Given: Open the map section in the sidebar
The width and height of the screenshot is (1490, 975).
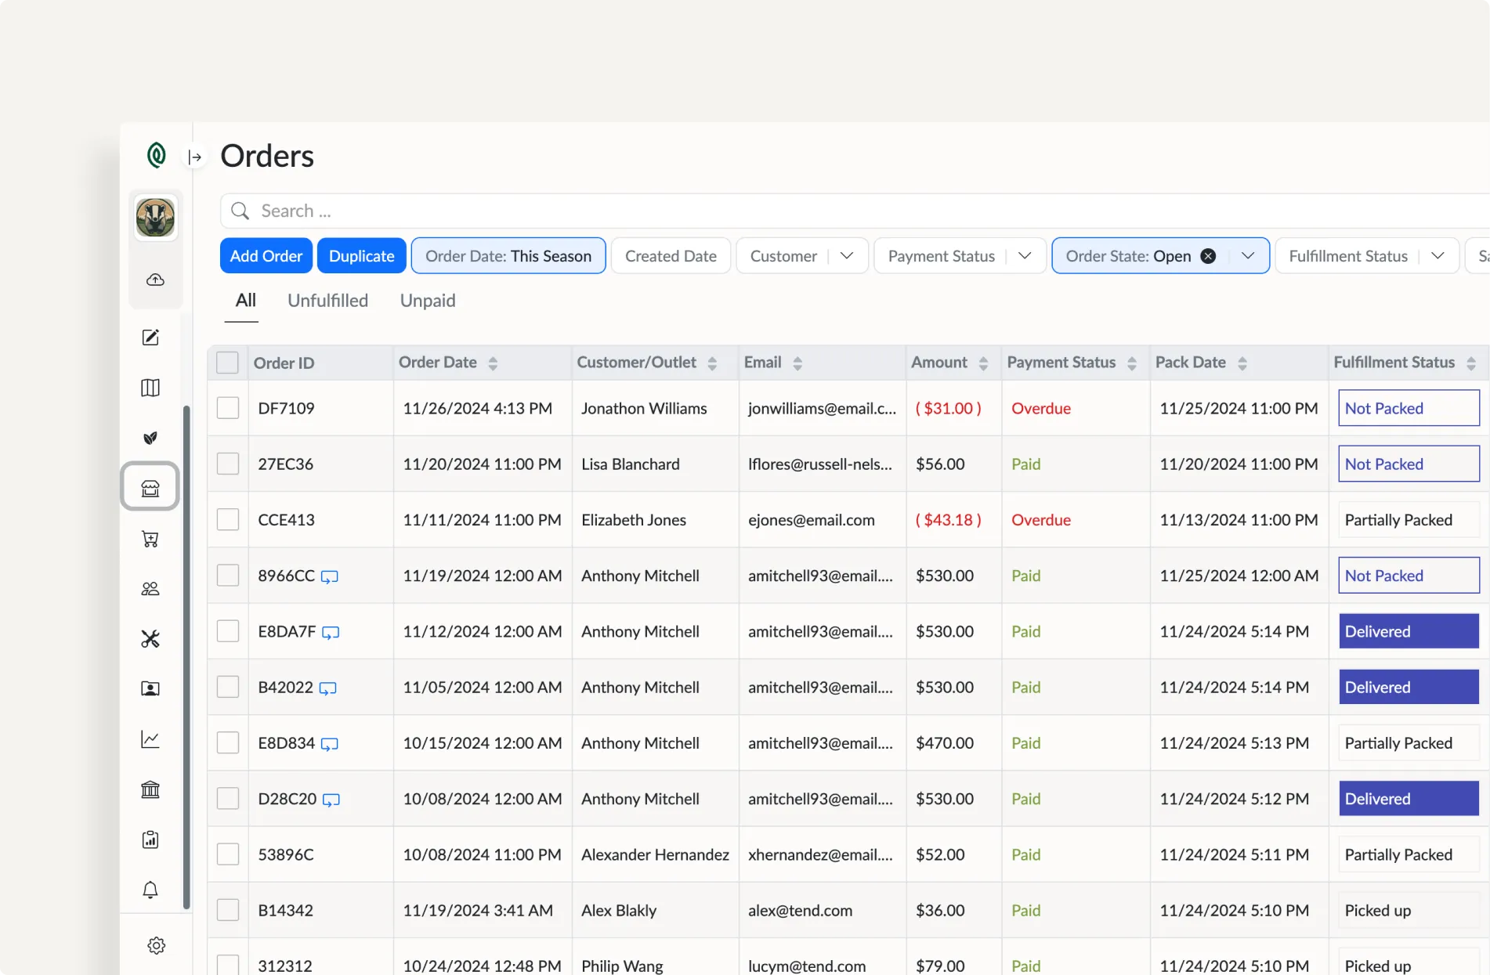Looking at the screenshot, I should (150, 388).
